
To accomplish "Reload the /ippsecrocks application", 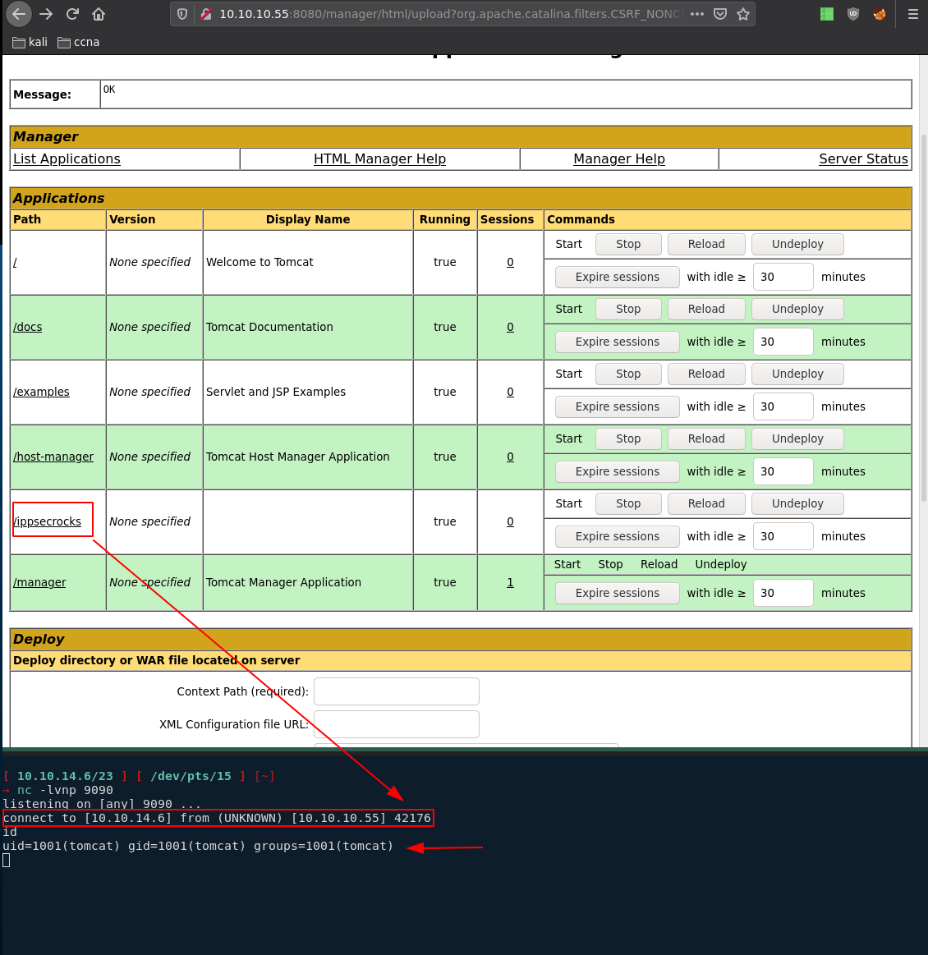I will [x=706, y=503].
